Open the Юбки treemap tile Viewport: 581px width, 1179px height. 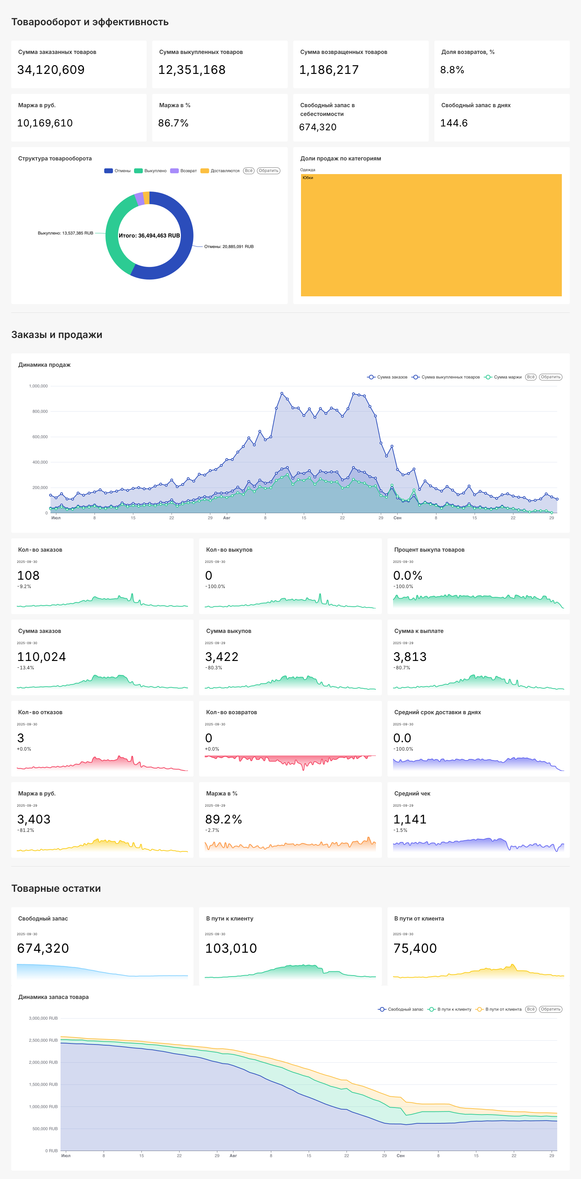coord(431,235)
